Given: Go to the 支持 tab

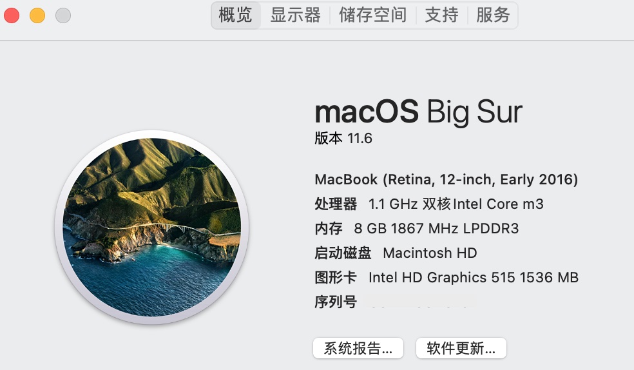Looking at the screenshot, I should 441,15.
